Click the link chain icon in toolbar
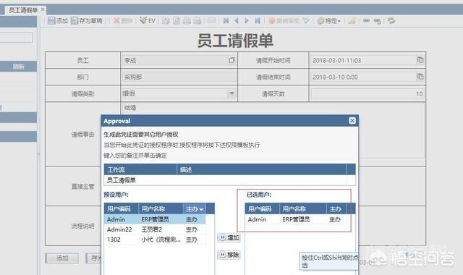463x275 pixels. (366, 20)
